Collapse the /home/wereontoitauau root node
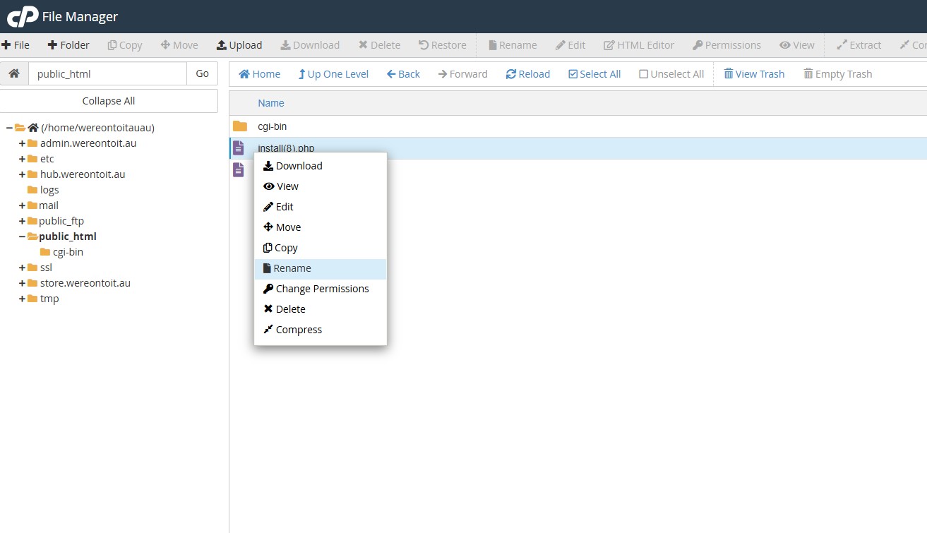This screenshot has width=927, height=533. pos(10,128)
